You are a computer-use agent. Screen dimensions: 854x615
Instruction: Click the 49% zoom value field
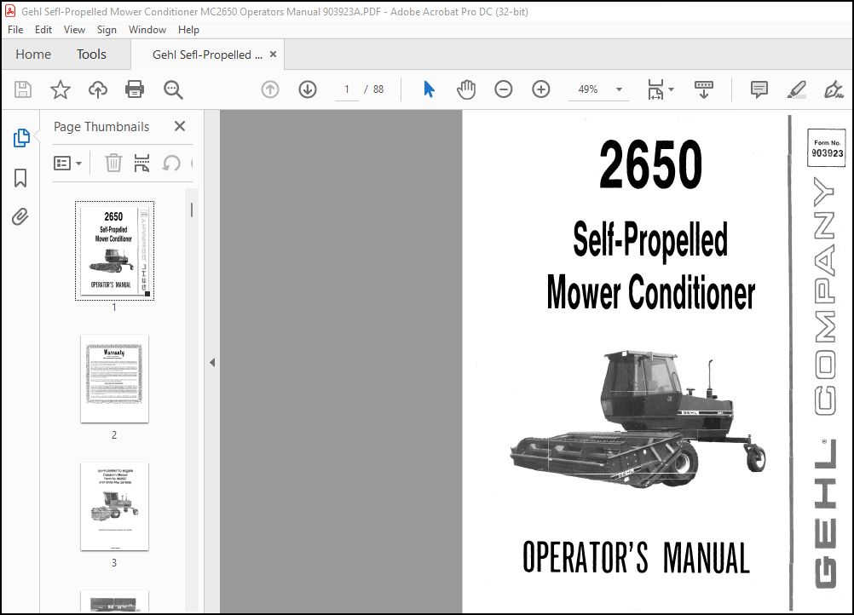point(588,89)
